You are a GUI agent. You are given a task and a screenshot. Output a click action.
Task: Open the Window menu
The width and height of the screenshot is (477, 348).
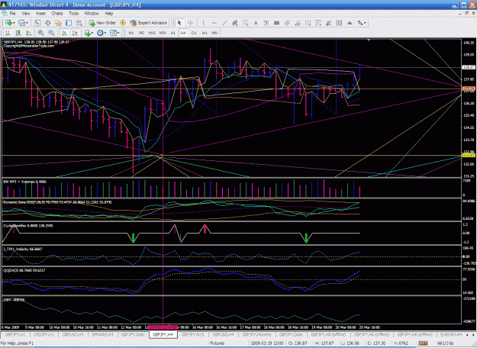(x=92, y=14)
